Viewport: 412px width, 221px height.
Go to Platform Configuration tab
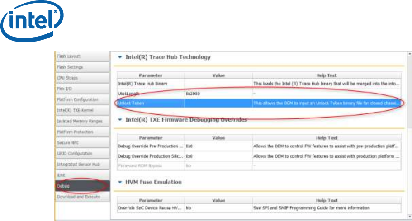(x=82, y=99)
